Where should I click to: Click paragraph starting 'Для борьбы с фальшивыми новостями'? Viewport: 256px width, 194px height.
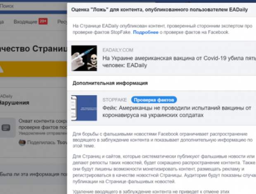coord(162,140)
